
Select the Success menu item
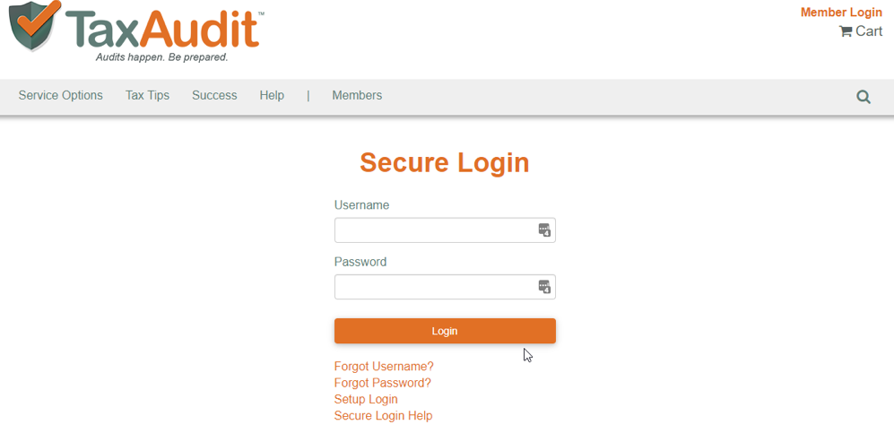[x=214, y=96]
